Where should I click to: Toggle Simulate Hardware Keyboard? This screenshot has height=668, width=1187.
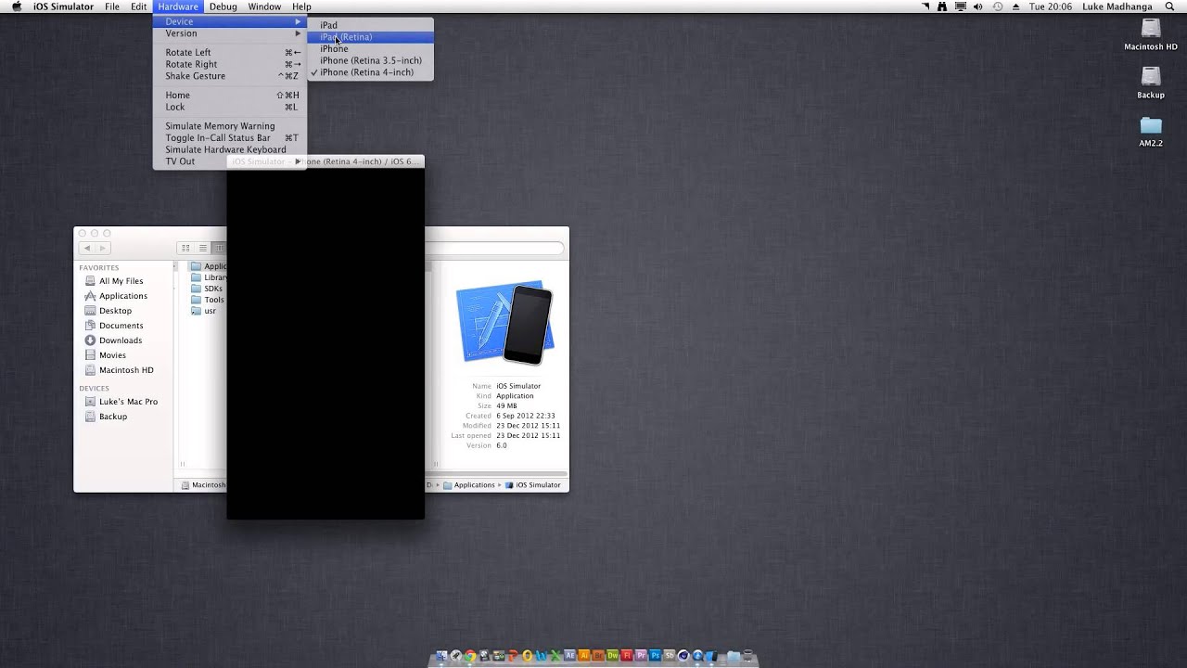pyautogui.click(x=229, y=149)
